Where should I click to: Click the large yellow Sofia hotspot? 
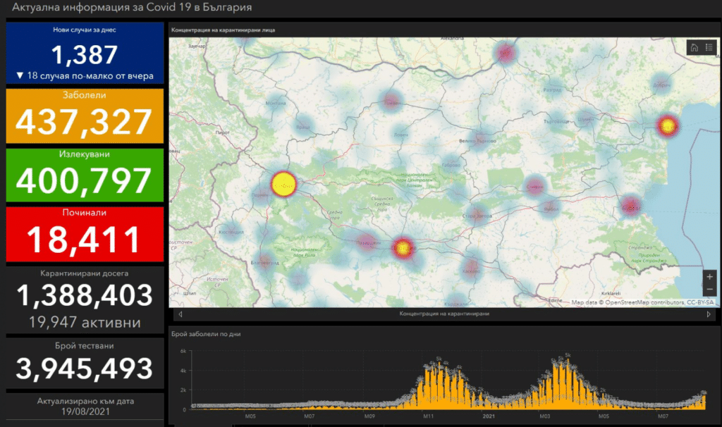pos(283,184)
